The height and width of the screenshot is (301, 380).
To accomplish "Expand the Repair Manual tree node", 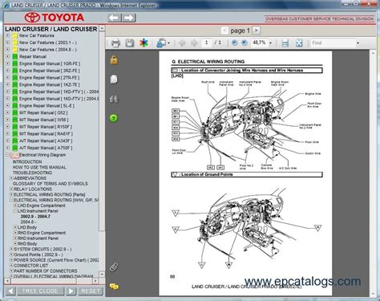I will coord(8,56).
